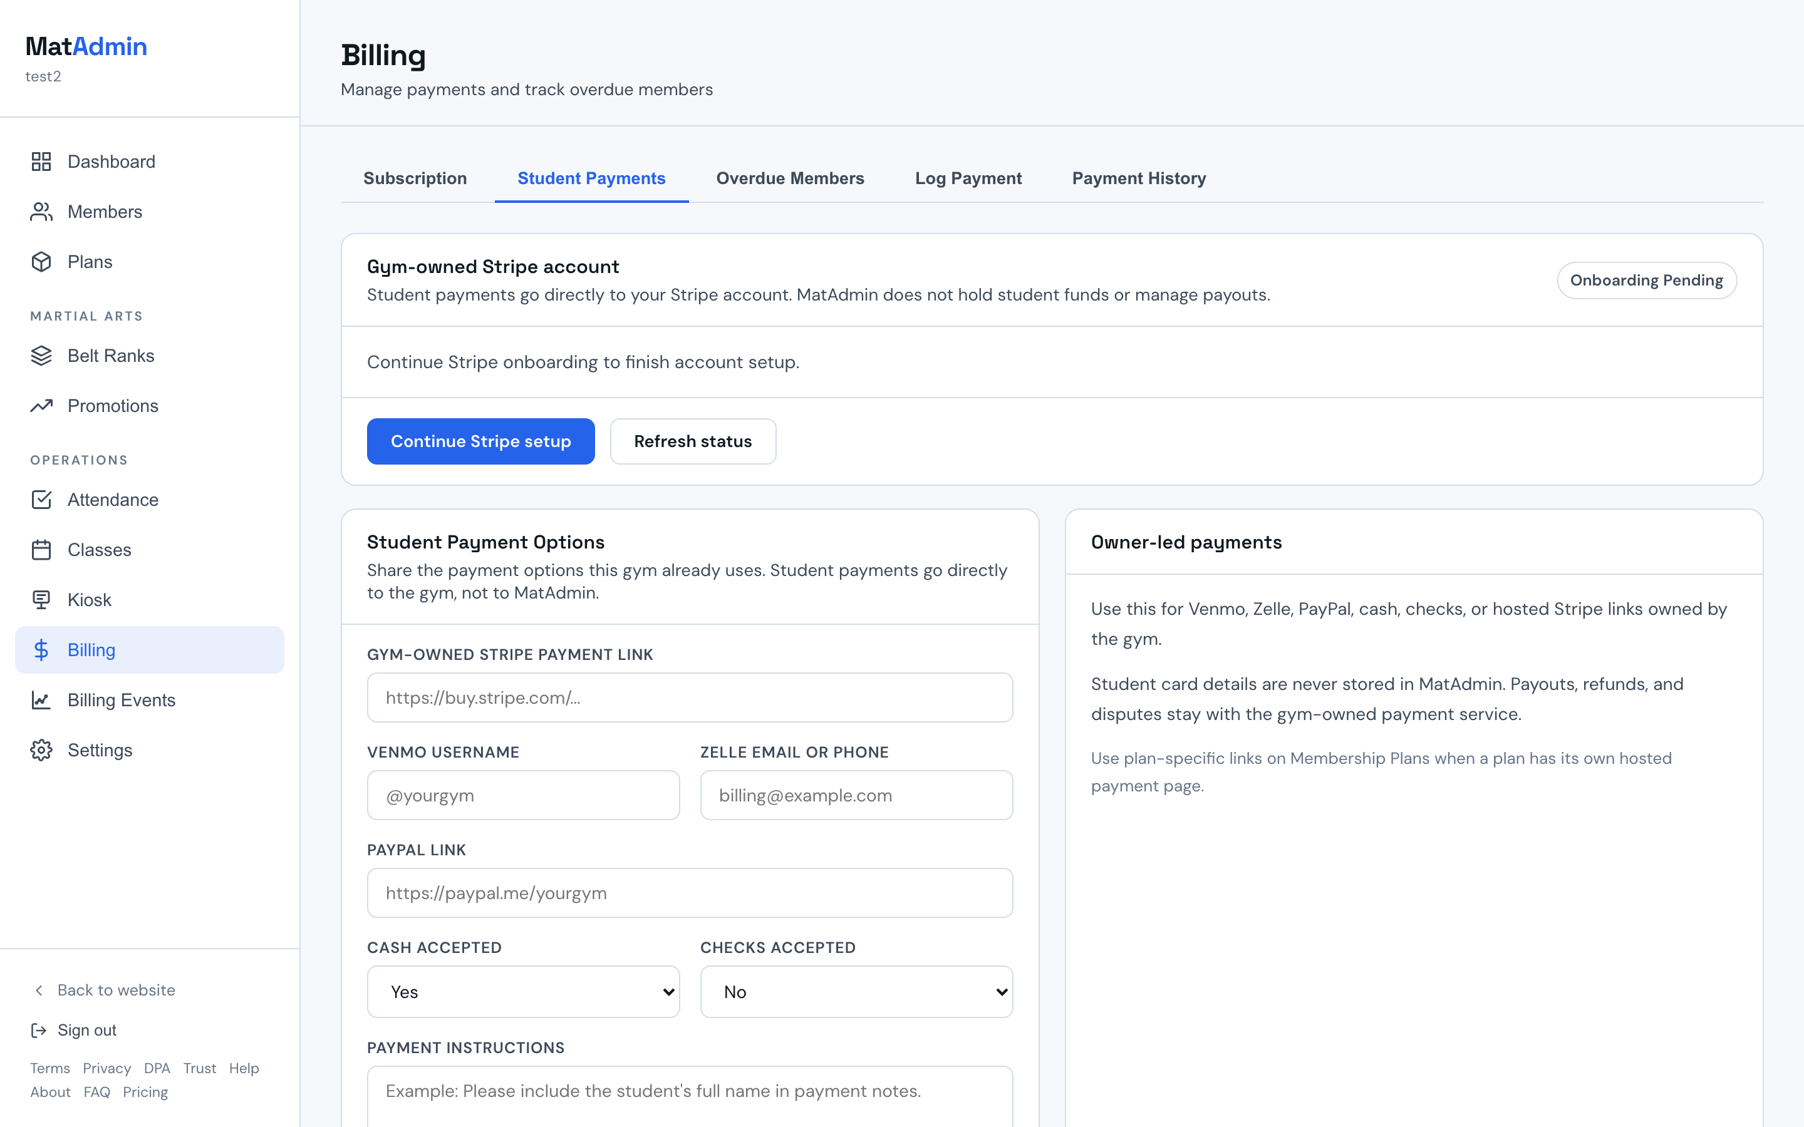Screen dimensions: 1804x1127
Task: Click the Members people icon
Action: click(41, 212)
